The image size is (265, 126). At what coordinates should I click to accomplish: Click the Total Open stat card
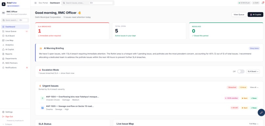(x=149, y=31)
